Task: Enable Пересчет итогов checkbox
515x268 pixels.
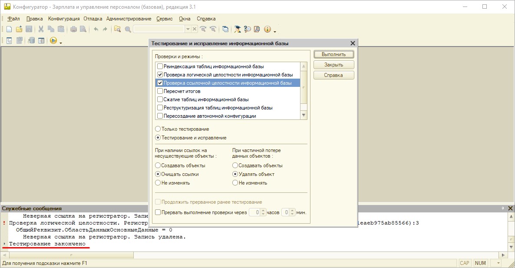Action: [160, 91]
